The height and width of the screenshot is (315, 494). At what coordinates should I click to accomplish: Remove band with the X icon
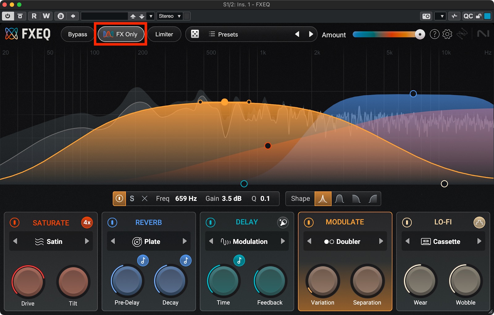coord(144,198)
